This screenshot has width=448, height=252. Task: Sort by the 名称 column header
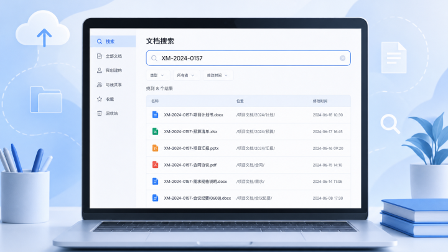click(155, 101)
